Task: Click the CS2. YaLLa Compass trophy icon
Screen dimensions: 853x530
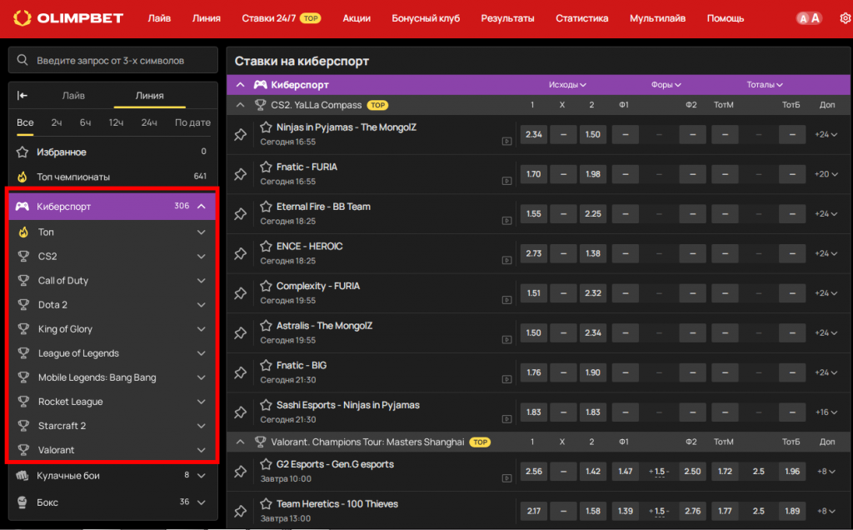Action: point(261,105)
